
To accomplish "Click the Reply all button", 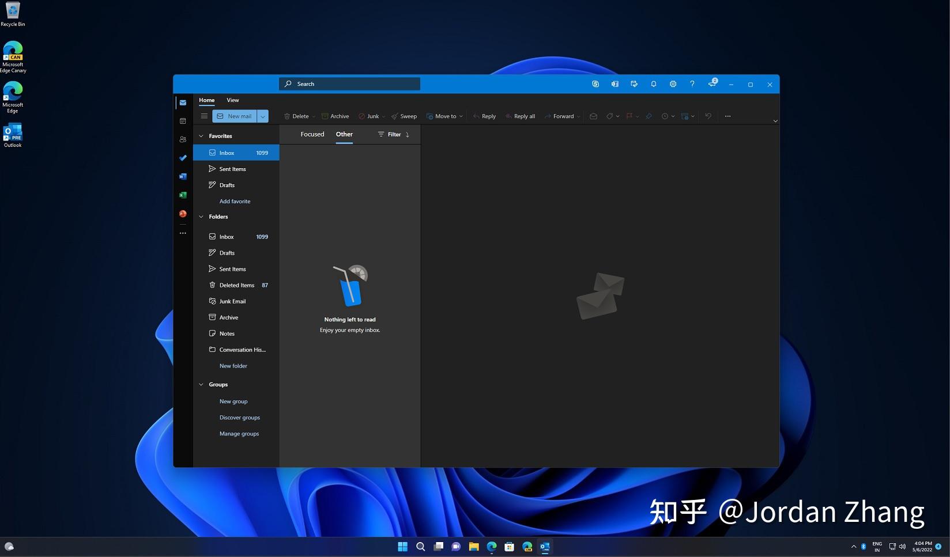I will tap(520, 116).
